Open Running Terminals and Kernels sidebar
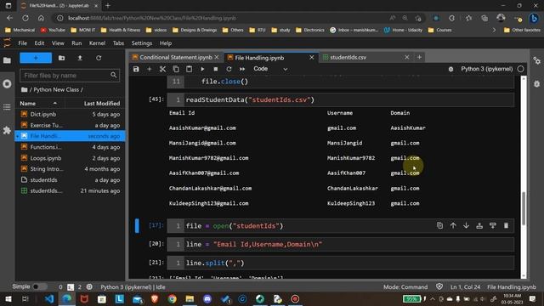Viewport: 544px width, 306px height. (x=7, y=84)
